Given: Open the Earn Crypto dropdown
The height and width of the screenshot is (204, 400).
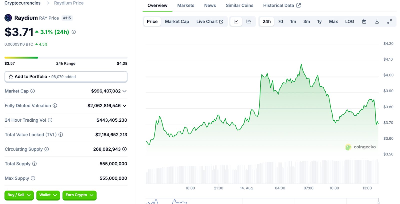Looking at the screenshot, I should point(79,195).
